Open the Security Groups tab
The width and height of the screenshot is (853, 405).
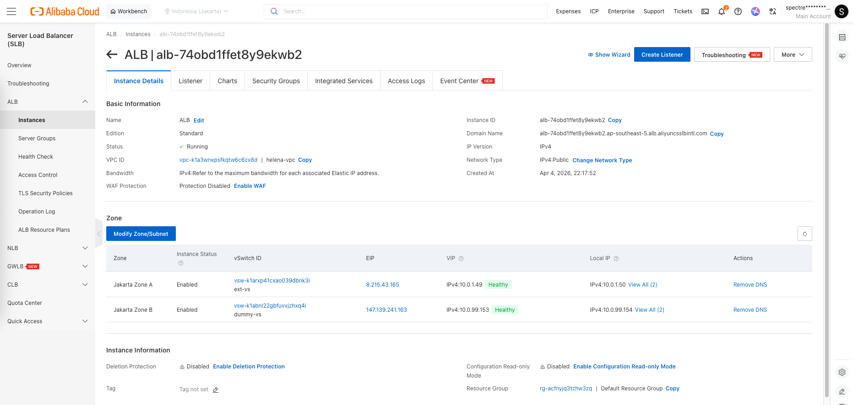click(x=276, y=81)
